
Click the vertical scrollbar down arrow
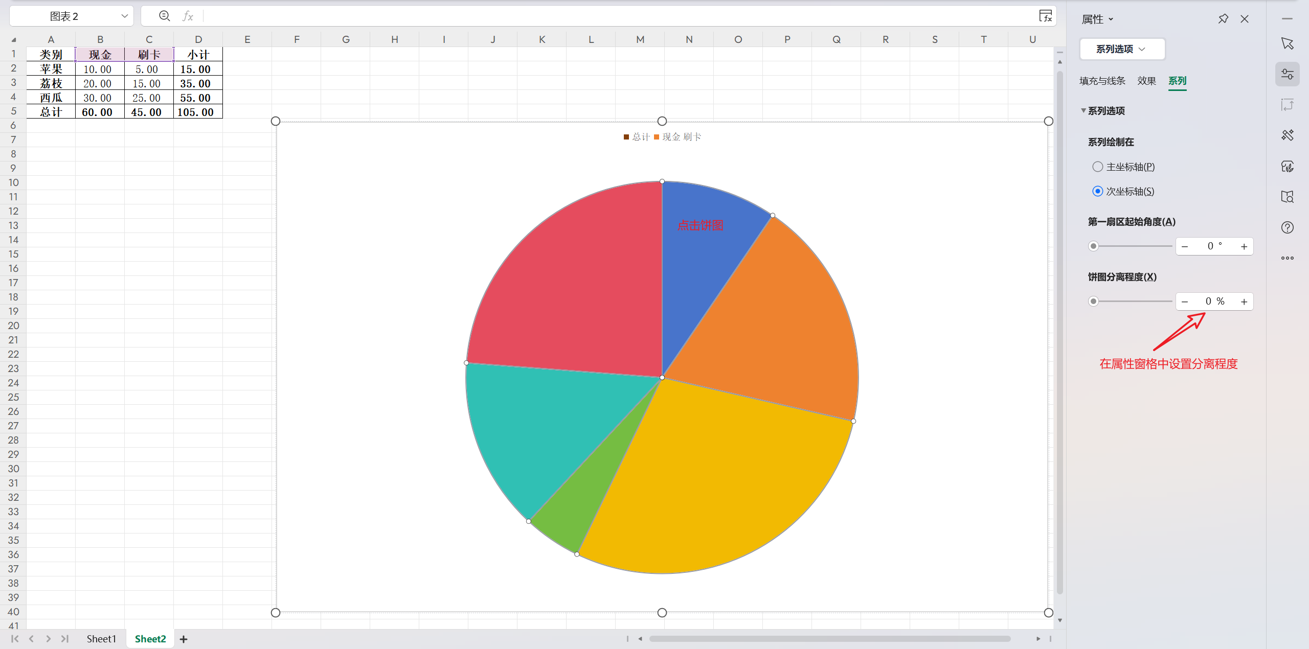click(1060, 620)
